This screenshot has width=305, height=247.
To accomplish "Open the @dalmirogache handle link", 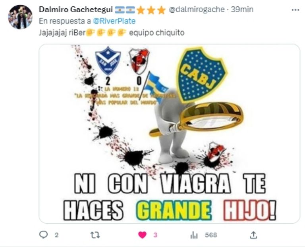I will point(197,10).
